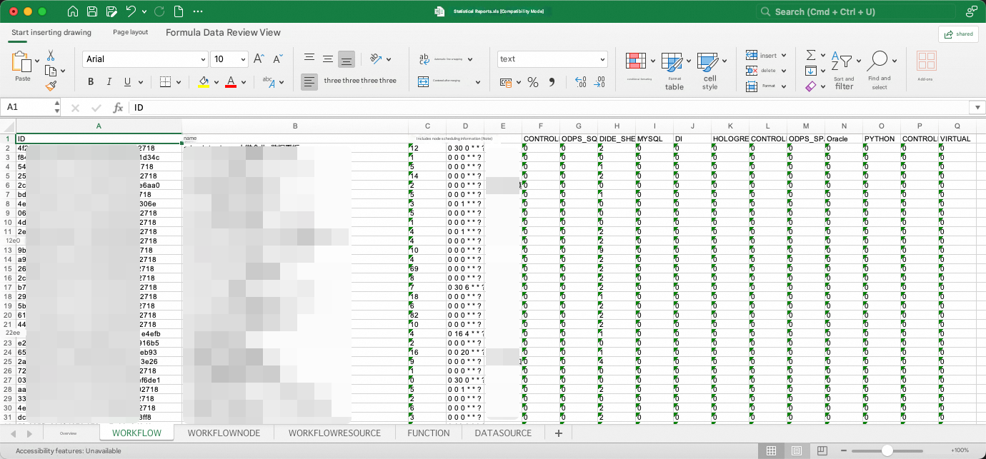Click the Undo arrow icon

pyautogui.click(x=131, y=11)
